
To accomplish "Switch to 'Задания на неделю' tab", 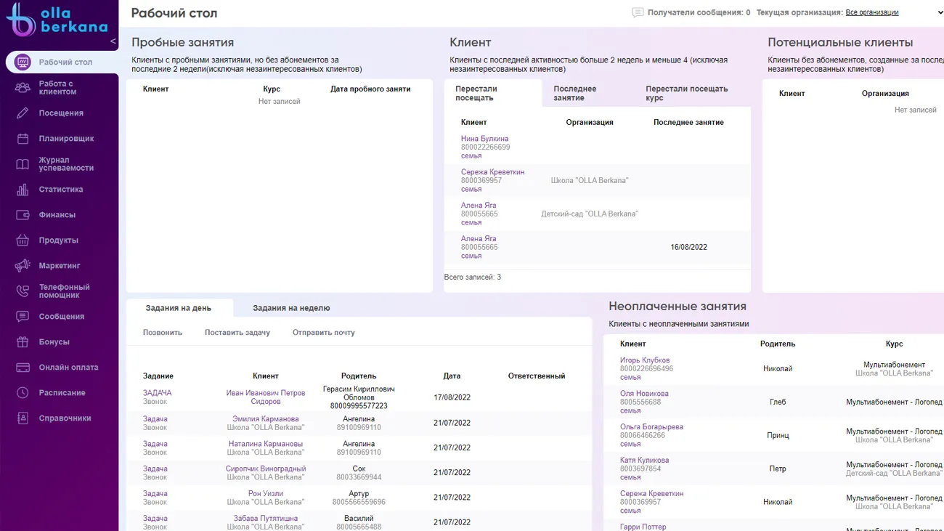I will click(x=291, y=308).
